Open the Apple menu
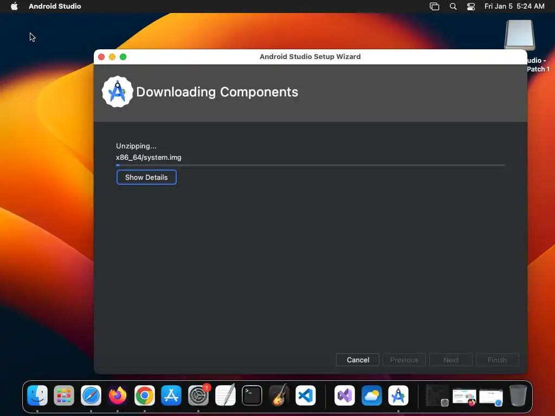Viewport: 555px width, 416px height. click(14, 6)
